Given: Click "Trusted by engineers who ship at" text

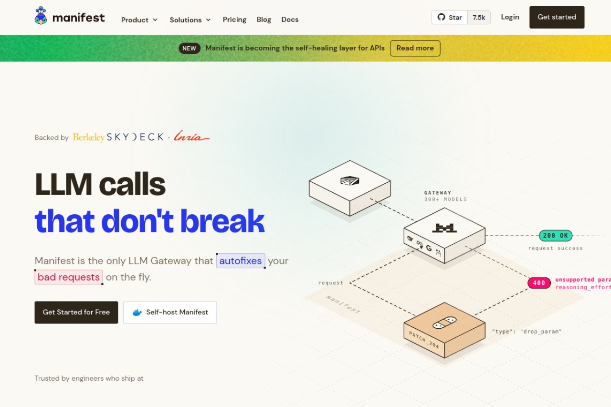Looking at the screenshot, I should [89, 378].
